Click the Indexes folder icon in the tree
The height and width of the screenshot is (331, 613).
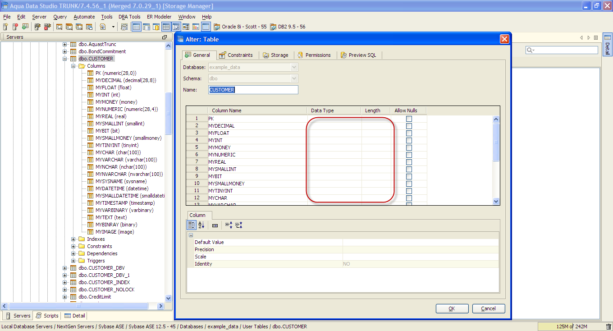point(82,239)
